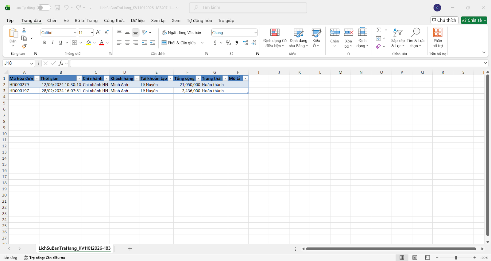Click the Save icon in title bar

coord(57,8)
